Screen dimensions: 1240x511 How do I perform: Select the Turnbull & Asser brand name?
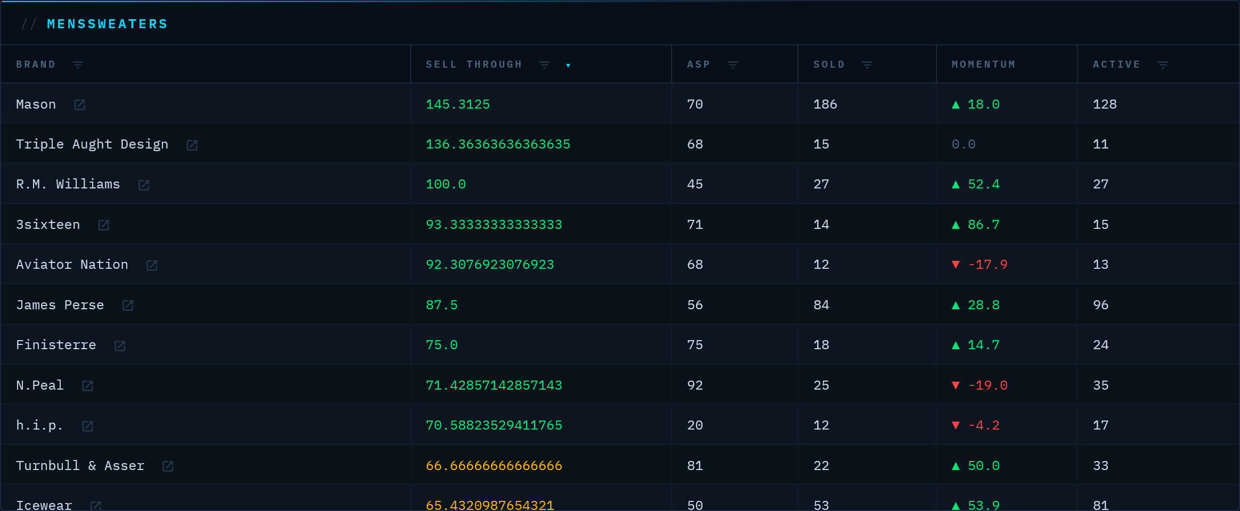[80, 466]
